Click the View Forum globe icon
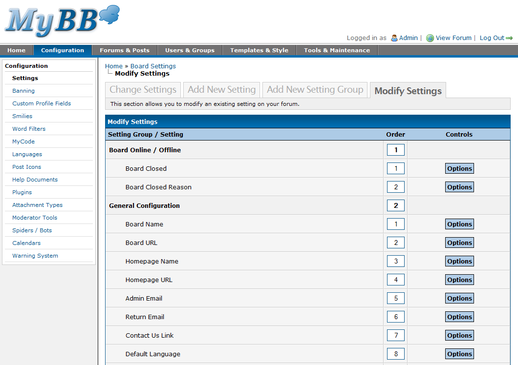518x365 pixels. 430,38
